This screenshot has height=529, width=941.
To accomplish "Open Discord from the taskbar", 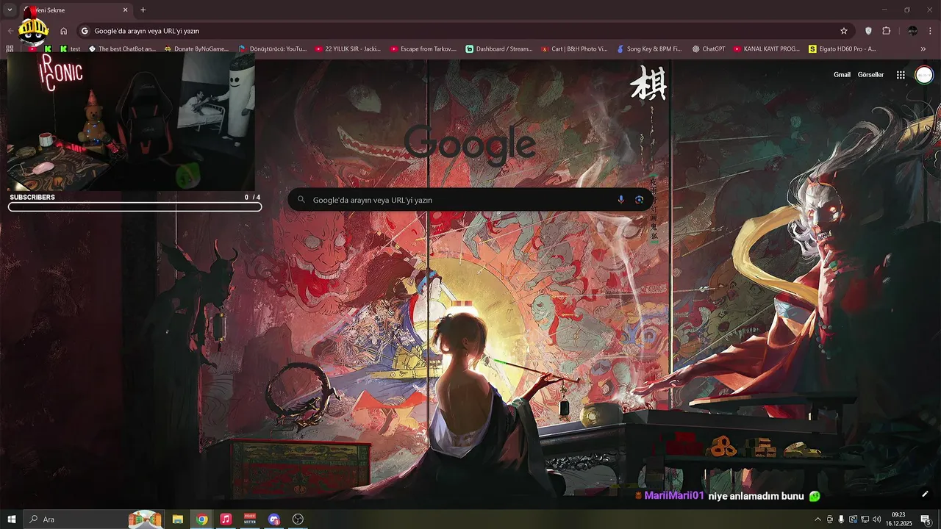I will (274, 519).
